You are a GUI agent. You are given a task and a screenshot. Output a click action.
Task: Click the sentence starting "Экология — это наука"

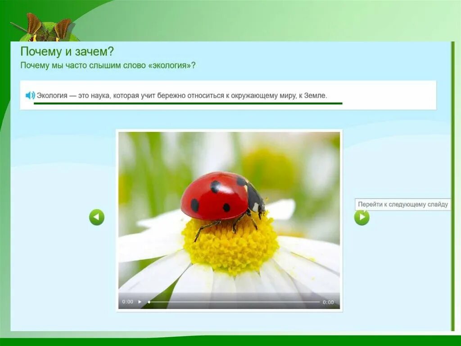(x=182, y=96)
